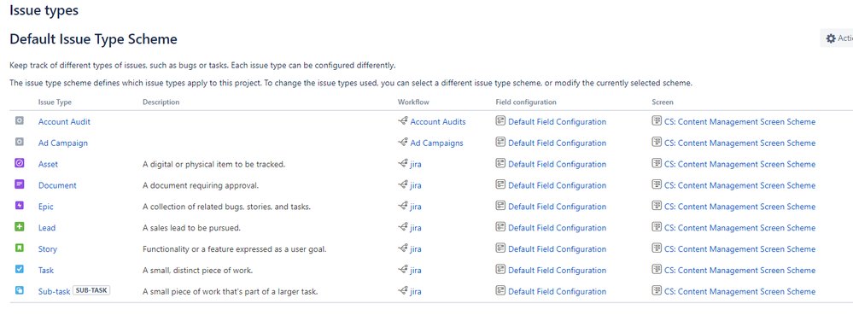
Task: Click the field configuration icon in Account Audit row
Action: pos(500,120)
